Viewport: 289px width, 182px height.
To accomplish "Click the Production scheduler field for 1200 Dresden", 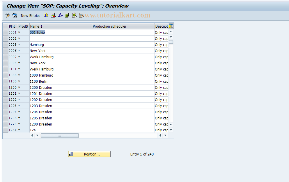I will [x=123, y=87].
